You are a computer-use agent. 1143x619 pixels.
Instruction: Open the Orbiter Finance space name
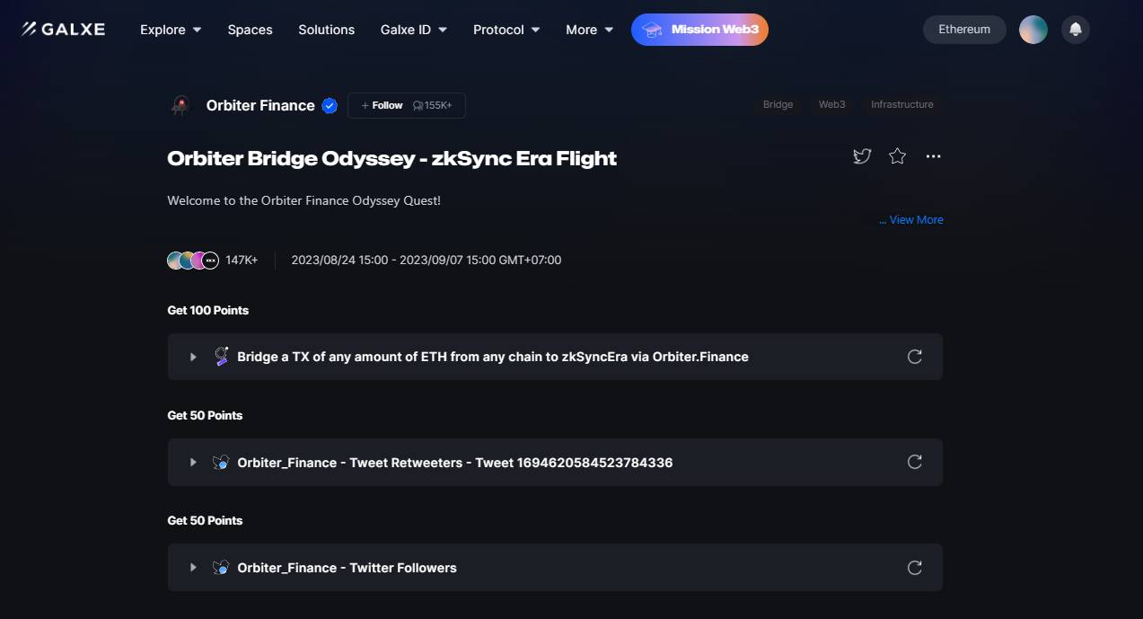coord(260,106)
